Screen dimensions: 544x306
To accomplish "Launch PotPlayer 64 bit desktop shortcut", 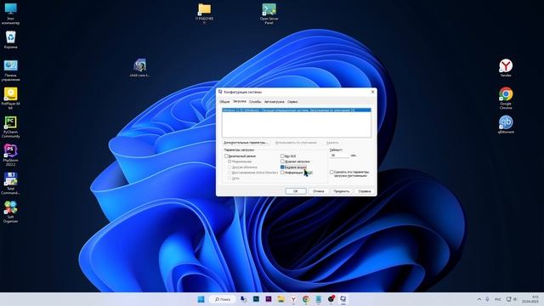I will tap(10, 99).
